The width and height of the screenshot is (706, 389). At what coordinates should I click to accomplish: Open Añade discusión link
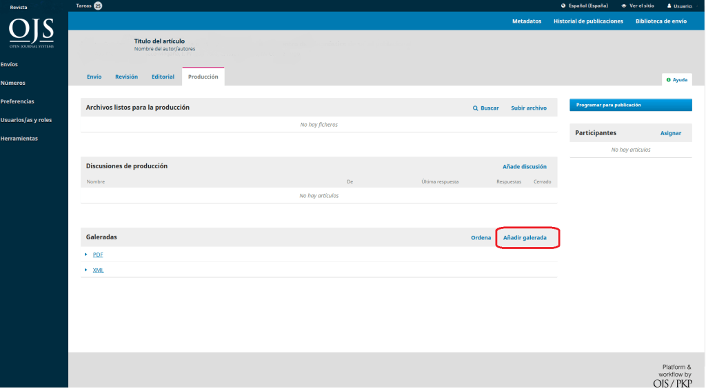[524, 166]
